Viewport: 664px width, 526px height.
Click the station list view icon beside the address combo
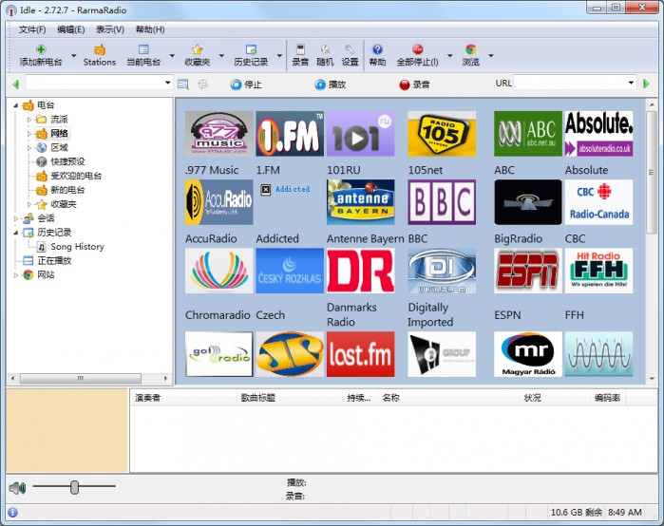[182, 85]
